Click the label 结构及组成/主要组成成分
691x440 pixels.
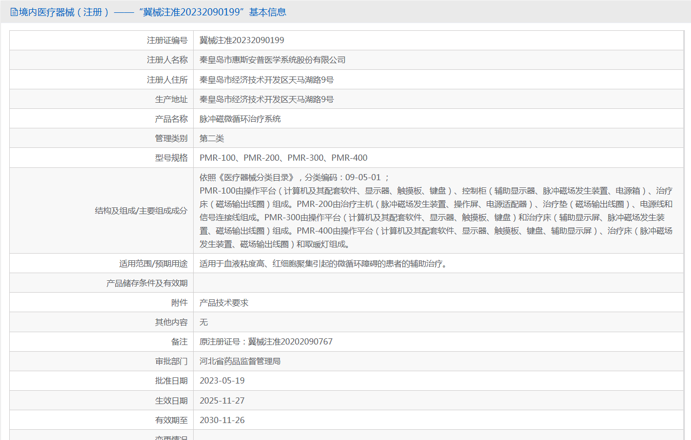[141, 211]
